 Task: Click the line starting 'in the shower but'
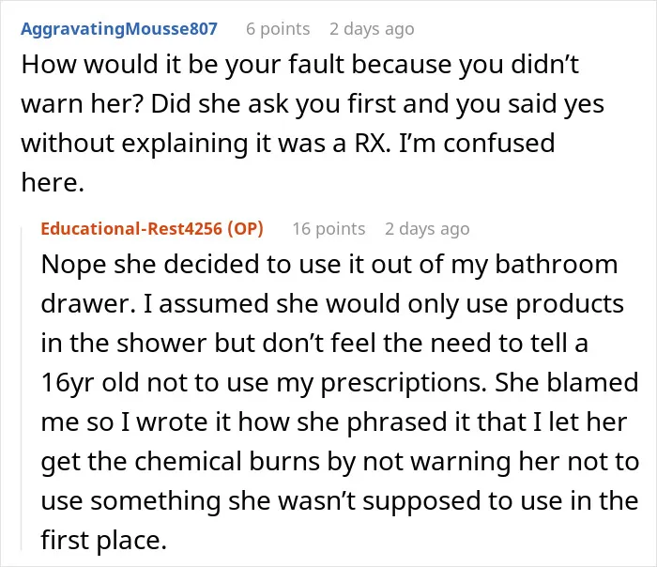click(314, 344)
